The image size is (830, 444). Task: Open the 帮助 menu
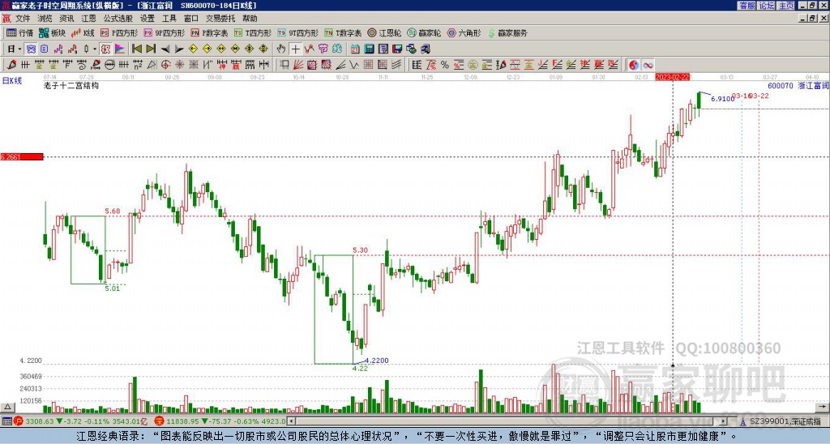(250, 19)
